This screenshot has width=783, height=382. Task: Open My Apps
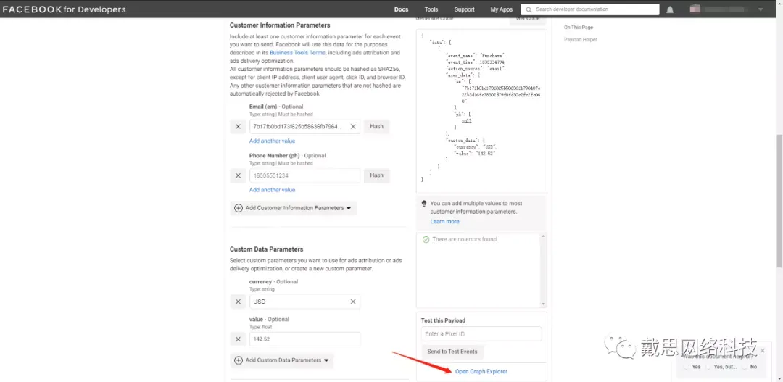click(502, 9)
